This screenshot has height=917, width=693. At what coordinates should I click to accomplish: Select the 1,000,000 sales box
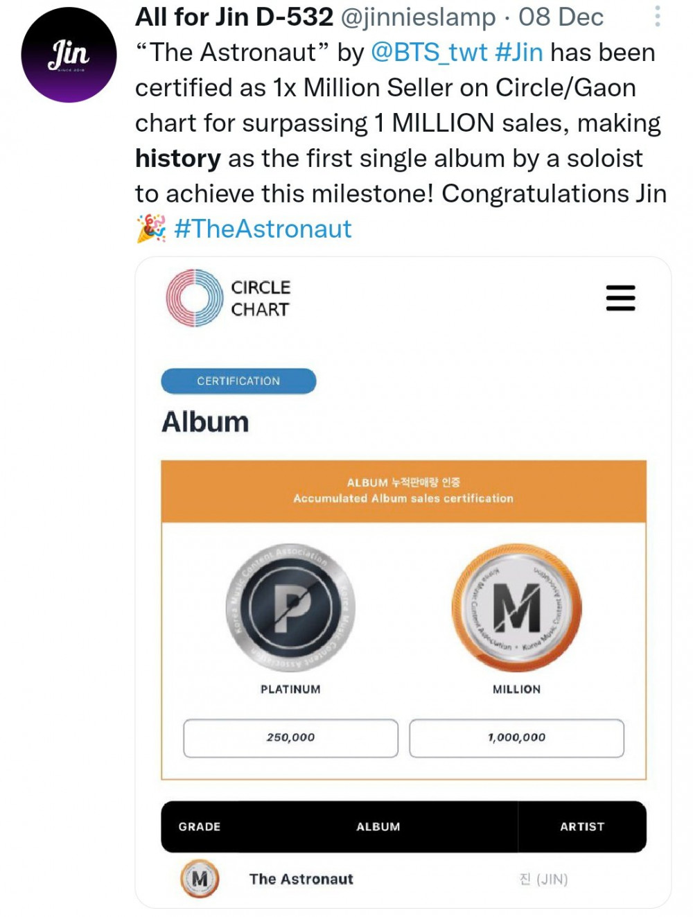pos(516,737)
